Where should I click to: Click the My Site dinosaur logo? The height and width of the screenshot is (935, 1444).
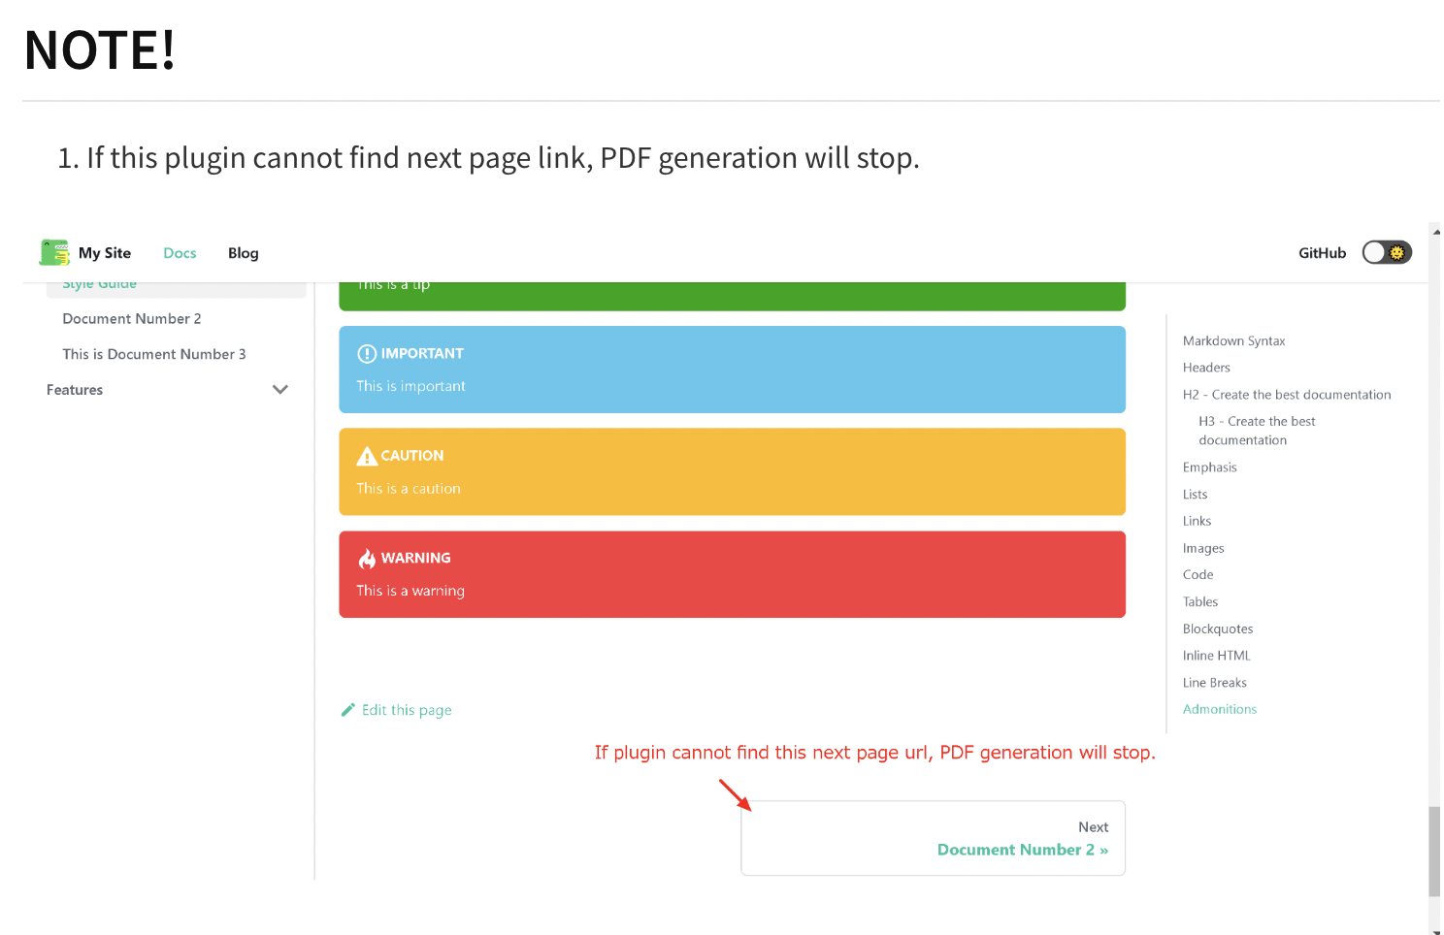coord(54,252)
